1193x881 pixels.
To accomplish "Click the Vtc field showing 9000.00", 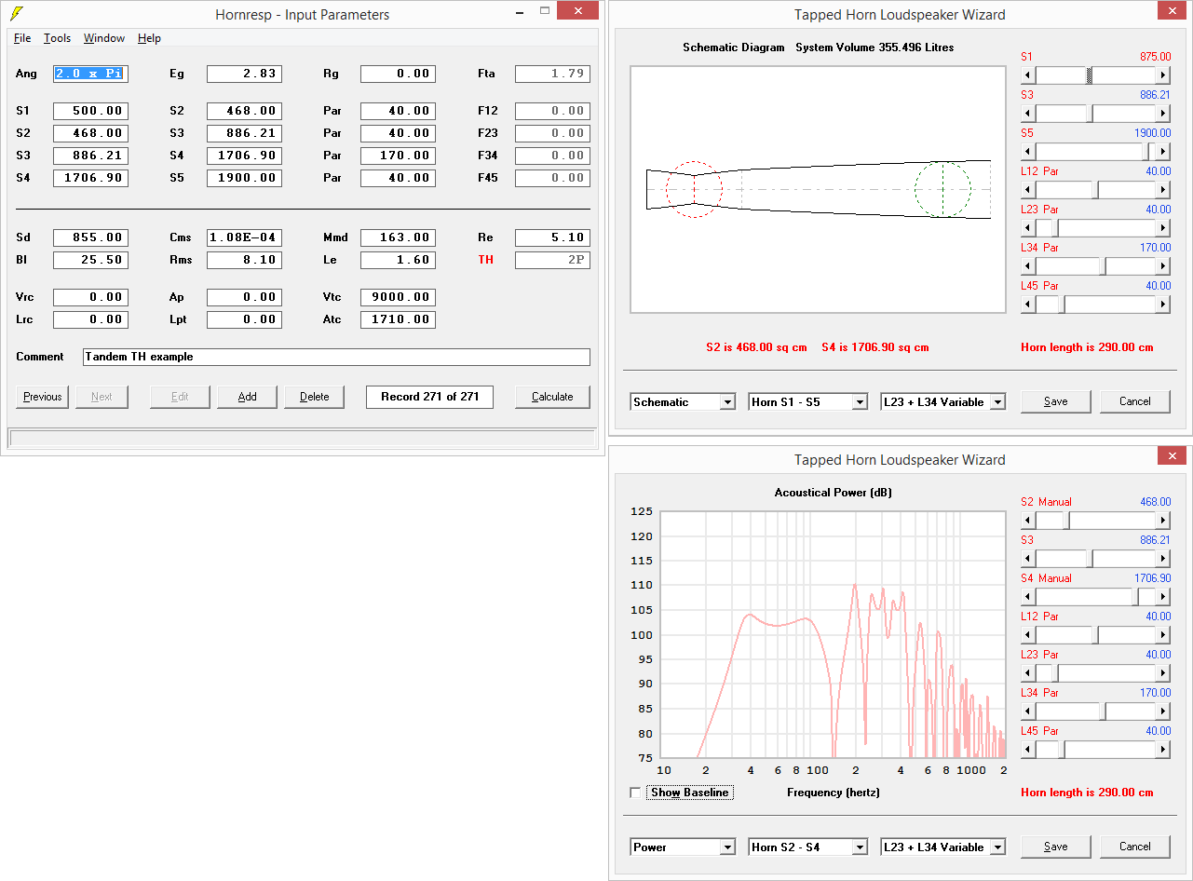I will [398, 297].
